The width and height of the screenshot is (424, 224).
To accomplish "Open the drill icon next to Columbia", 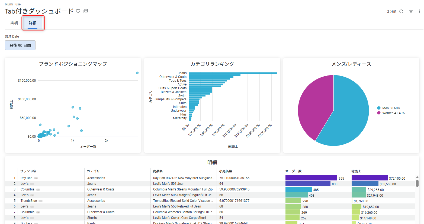I will click(38, 189).
